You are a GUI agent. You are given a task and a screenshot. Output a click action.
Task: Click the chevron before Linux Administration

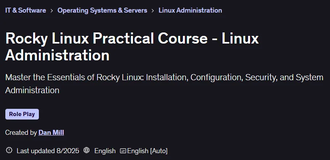[x=153, y=11]
